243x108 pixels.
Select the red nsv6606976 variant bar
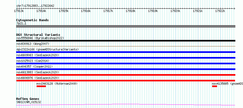[126, 81]
